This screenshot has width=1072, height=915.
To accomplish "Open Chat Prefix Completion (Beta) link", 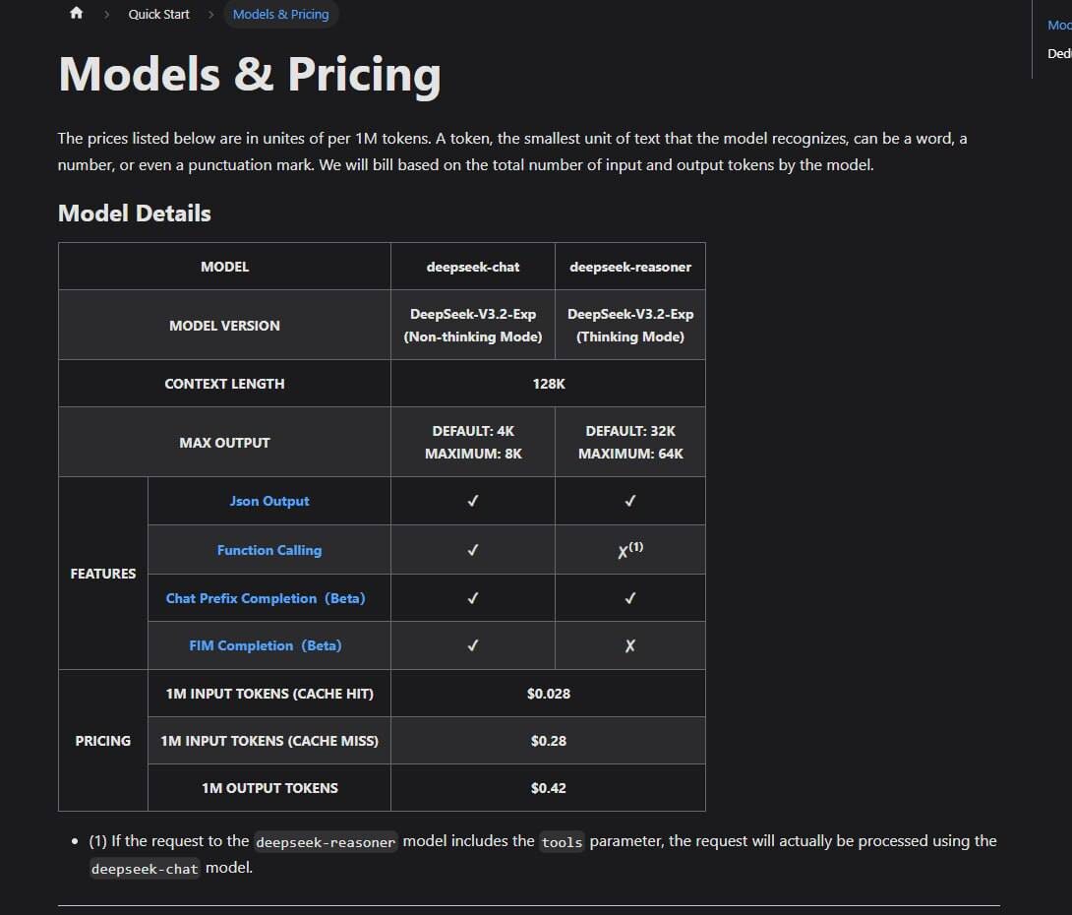I will (266, 598).
